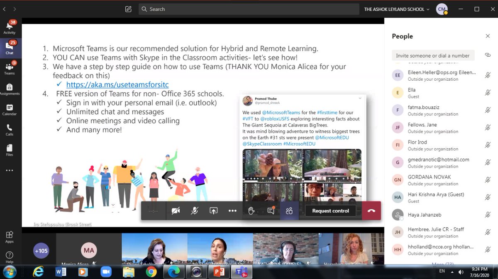Show hidden system tray icons arrow
Image resolution: width=498 pixels, height=279 pixels.
pos(452,272)
